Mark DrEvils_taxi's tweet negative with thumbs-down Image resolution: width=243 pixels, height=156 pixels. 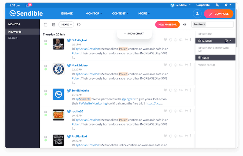tap(170, 40)
